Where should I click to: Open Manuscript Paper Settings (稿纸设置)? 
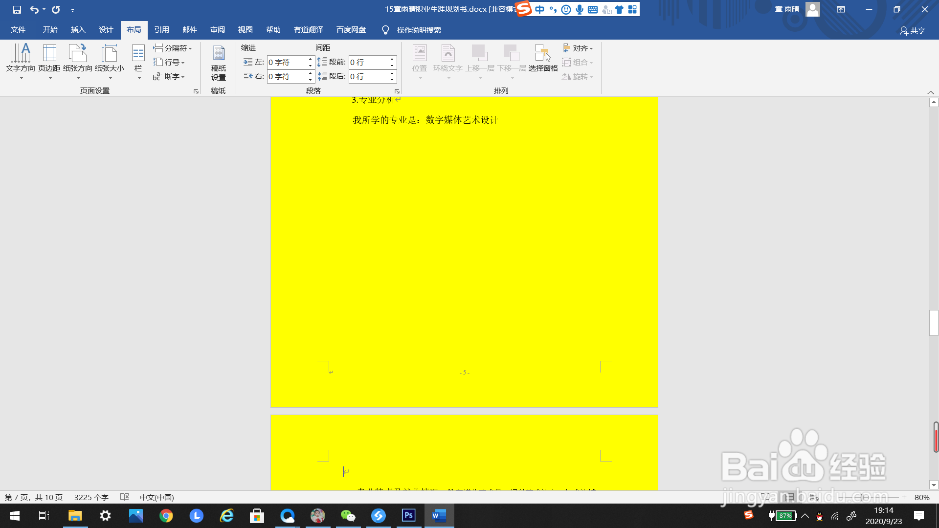pyautogui.click(x=219, y=63)
